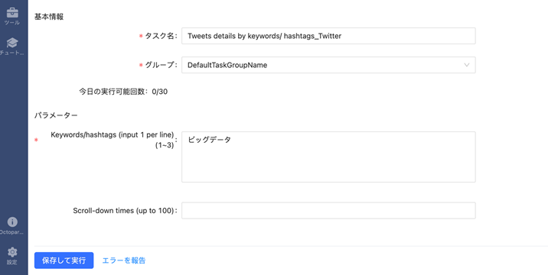Click the 設定 text label in sidebar
The height and width of the screenshot is (275, 548).
click(12, 262)
